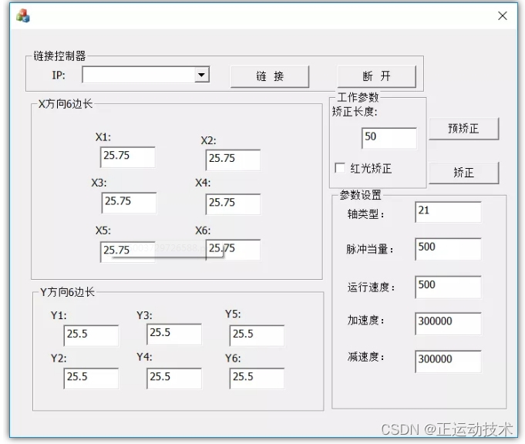Edit the 运行速度 run speed field
The width and height of the screenshot is (525, 444).
448,287
